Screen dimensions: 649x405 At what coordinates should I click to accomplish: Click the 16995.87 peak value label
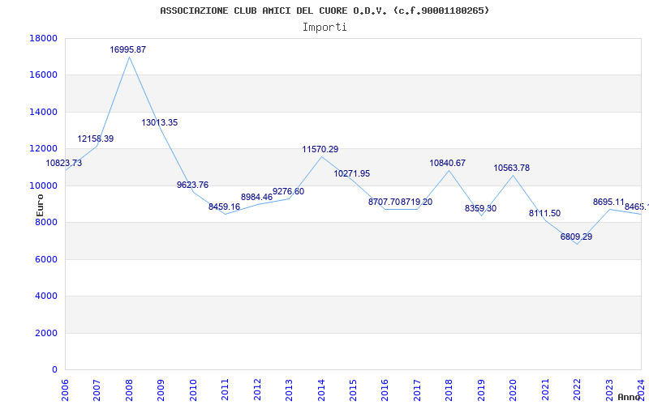[x=128, y=50]
